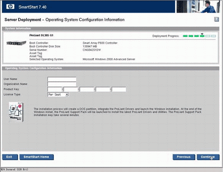Click the 'License Type:' label
The width and height of the screenshot is (223, 172).
(12, 94)
